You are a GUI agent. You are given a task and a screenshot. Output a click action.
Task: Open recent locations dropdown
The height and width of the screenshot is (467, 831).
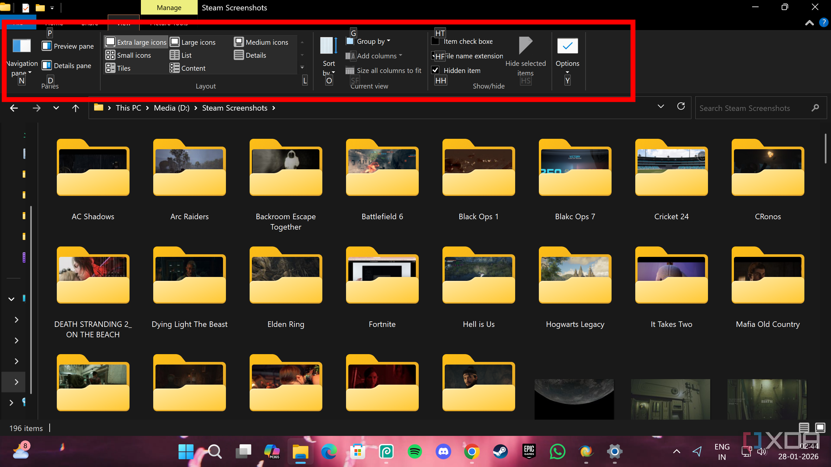(56, 108)
